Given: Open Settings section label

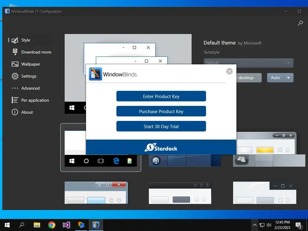Looking at the screenshot, I should 29,76.
